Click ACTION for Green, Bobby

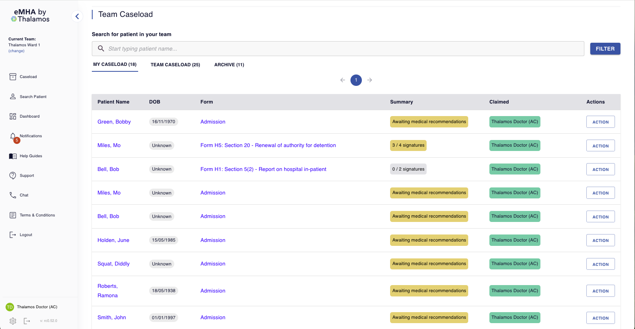[x=600, y=122]
